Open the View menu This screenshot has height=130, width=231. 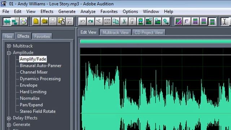(x=31, y=12)
